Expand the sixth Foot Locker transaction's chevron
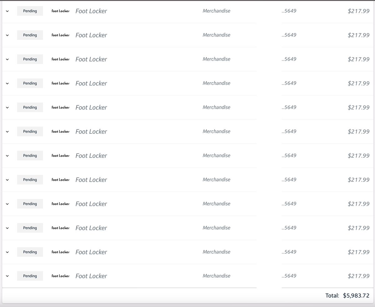The height and width of the screenshot is (307, 375). click(7, 131)
